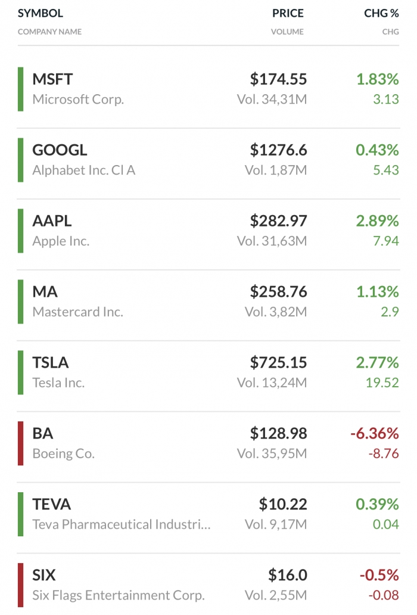Select BA Boeing Co. entry
Viewport: 417px width, 615px height.
208,443
